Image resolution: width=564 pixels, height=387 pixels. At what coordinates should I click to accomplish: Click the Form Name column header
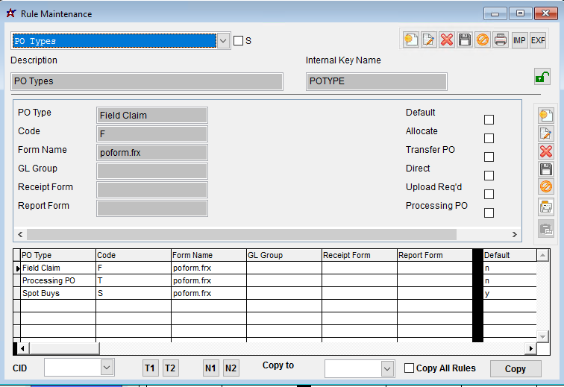(208, 255)
